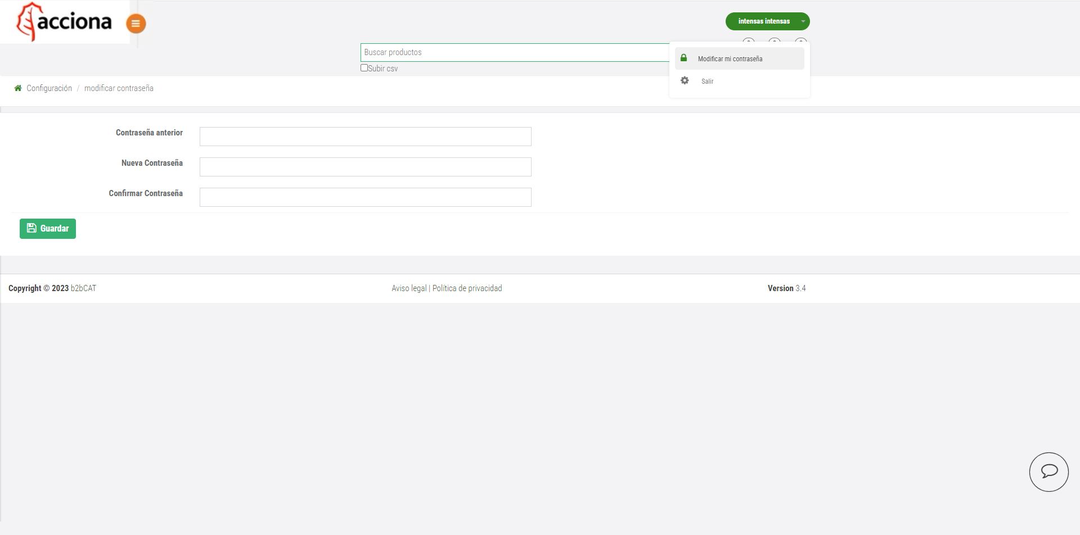Image resolution: width=1080 pixels, height=535 pixels.
Task: Open the Política de privacidad link
Action: (467, 288)
